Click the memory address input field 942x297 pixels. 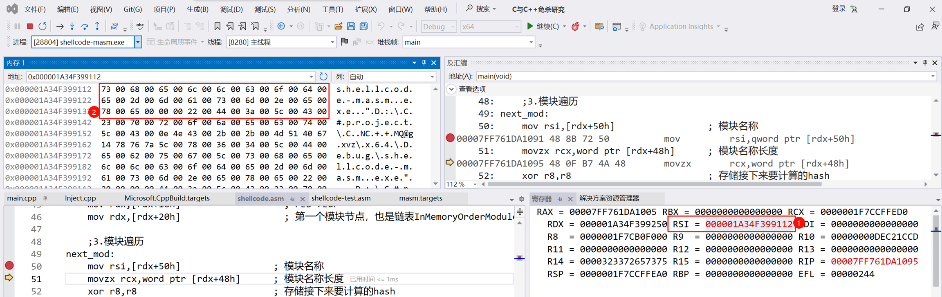168,76
